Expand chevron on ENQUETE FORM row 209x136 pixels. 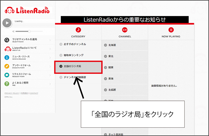[x=50, y=66]
